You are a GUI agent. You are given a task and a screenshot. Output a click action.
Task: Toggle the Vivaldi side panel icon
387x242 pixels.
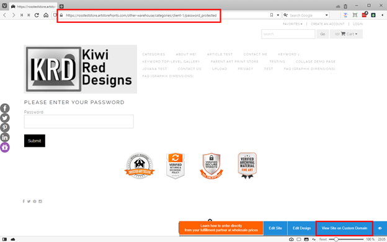click(4, 240)
